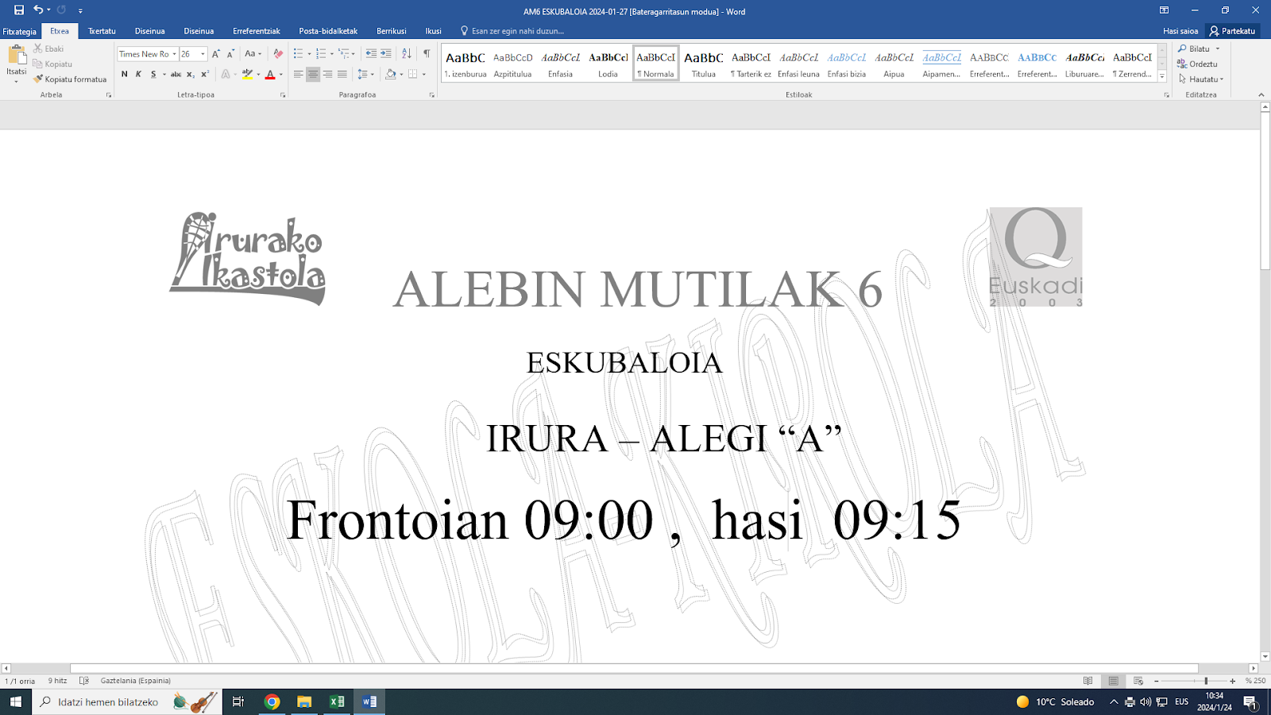This screenshot has height=715, width=1271.
Task: Switch to the Erreferentziak tab
Action: click(256, 31)
